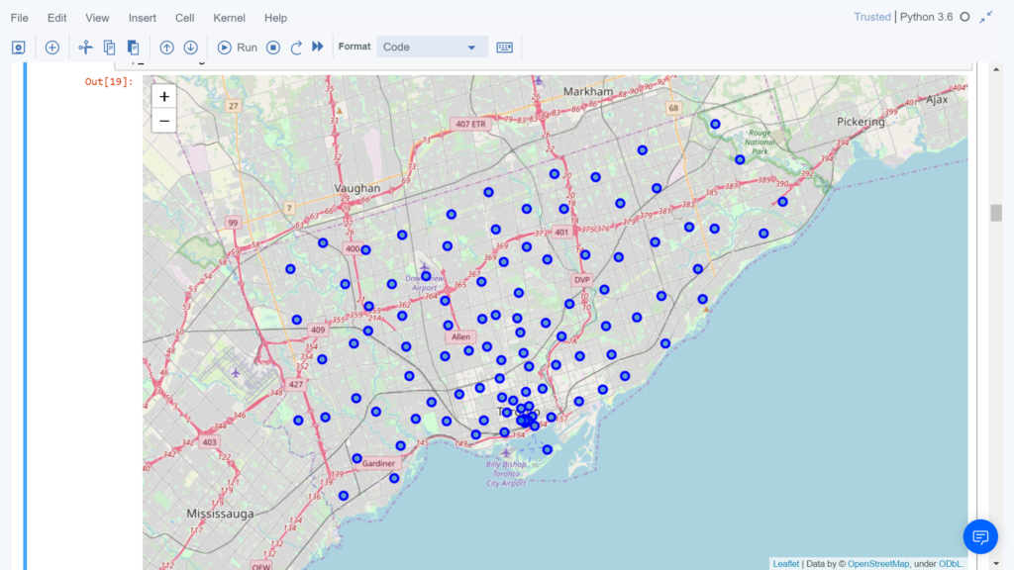Click the Trusted notebook status

click(x=870, y=17)
